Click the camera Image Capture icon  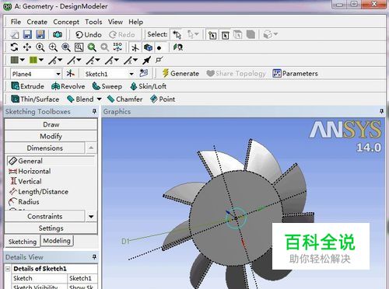(58, 34)
